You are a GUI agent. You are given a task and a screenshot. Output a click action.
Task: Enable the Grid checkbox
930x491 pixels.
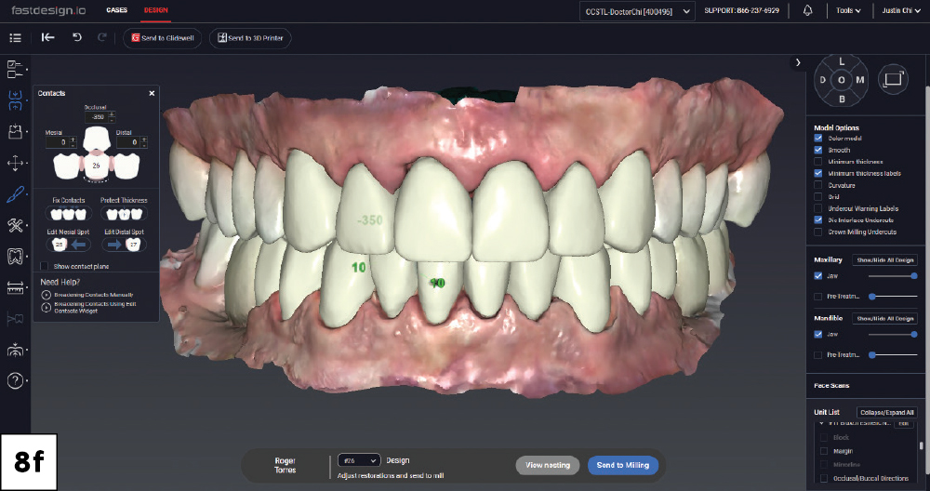[817, 197]
